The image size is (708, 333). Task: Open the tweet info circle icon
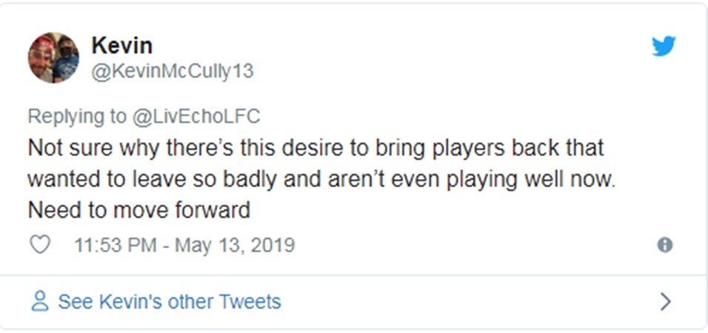point(664,245)
